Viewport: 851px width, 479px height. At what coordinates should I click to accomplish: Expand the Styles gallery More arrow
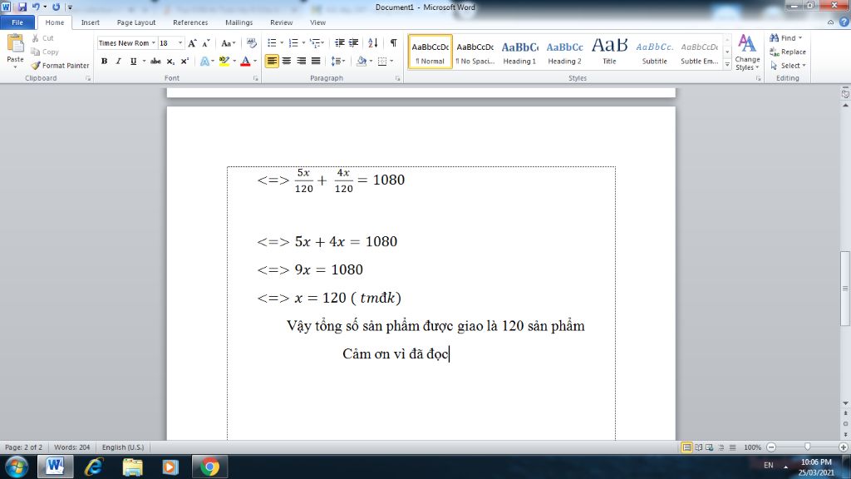pyautogui.click(x=727, y=64)
